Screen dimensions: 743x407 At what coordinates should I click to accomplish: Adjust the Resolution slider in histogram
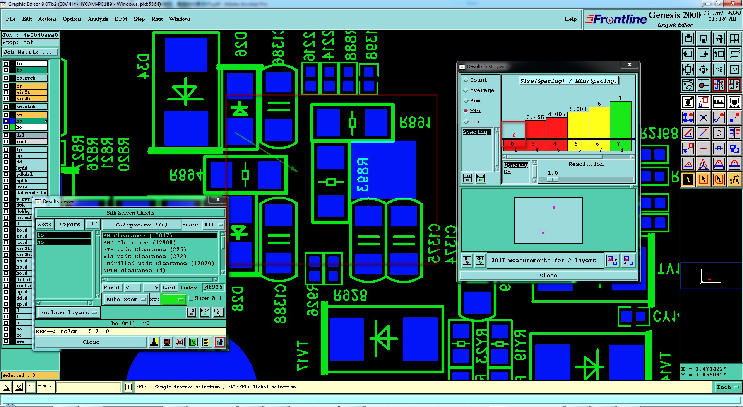(553, 179)
